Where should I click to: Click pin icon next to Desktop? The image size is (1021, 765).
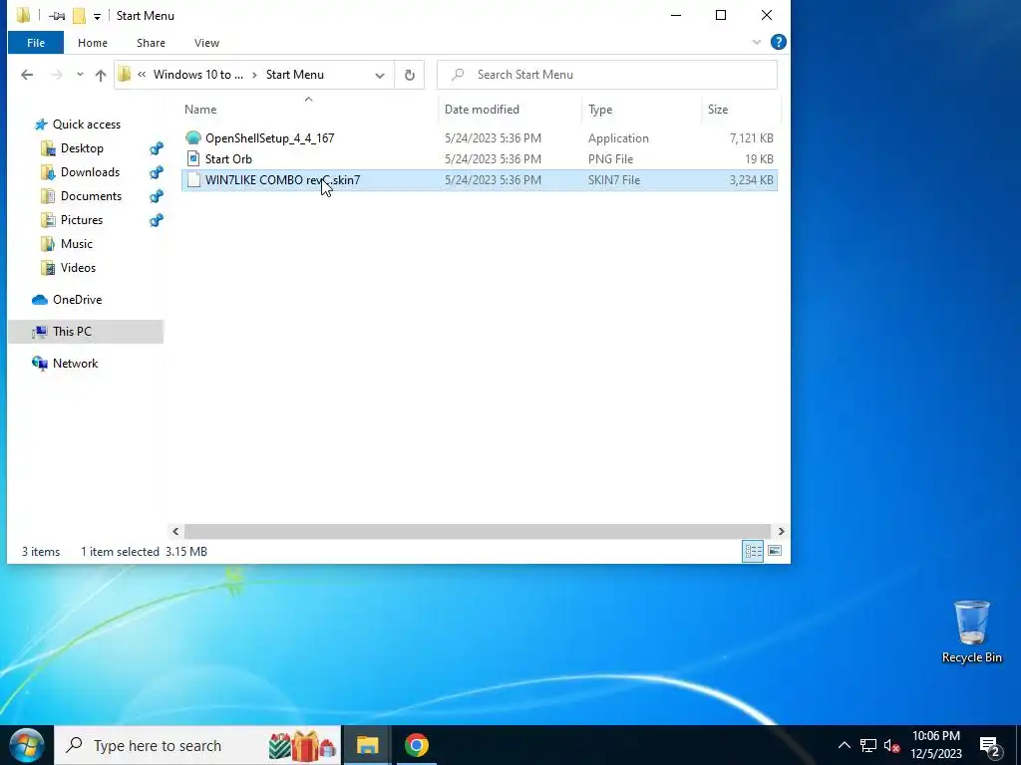pos(157,148)
